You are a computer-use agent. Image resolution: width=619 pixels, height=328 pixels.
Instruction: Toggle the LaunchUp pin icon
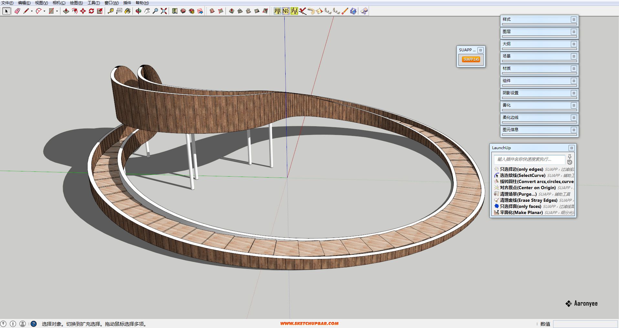click(570, 157)
